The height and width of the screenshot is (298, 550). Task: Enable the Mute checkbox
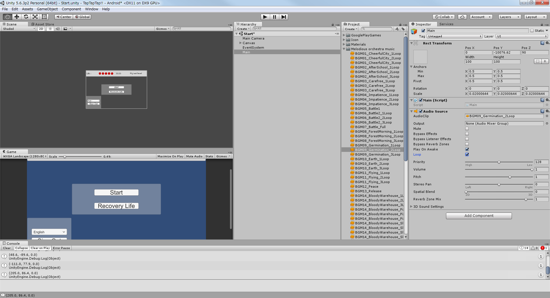pos(467,129)
